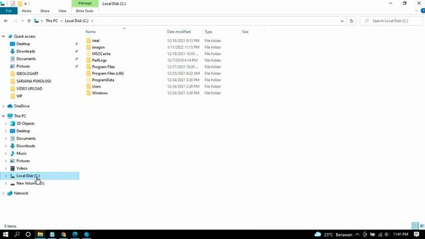Open address bar history dropdown
Screen dimensions: 425x239
coord(342,21)
